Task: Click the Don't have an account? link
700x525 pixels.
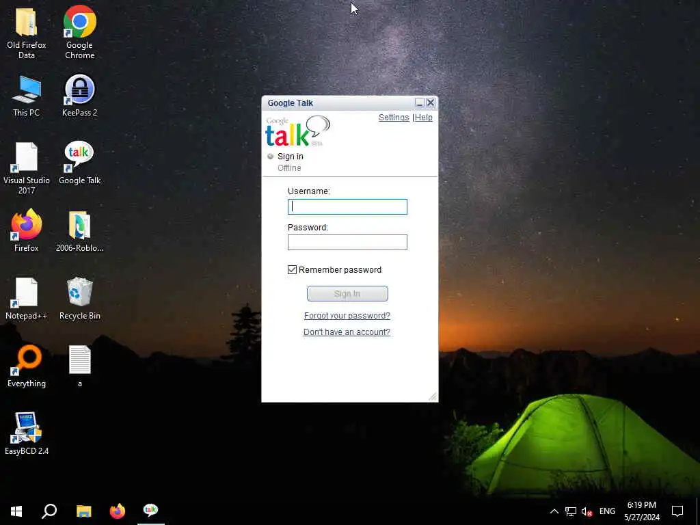Action: pos(347,332)
